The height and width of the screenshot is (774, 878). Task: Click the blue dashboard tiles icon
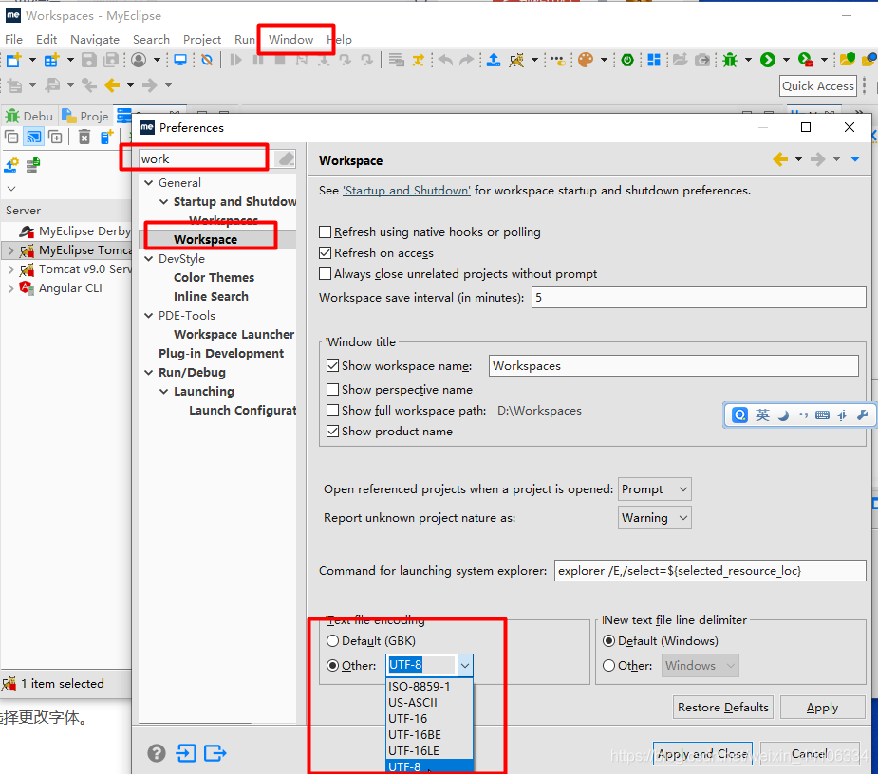pos(653,60)
